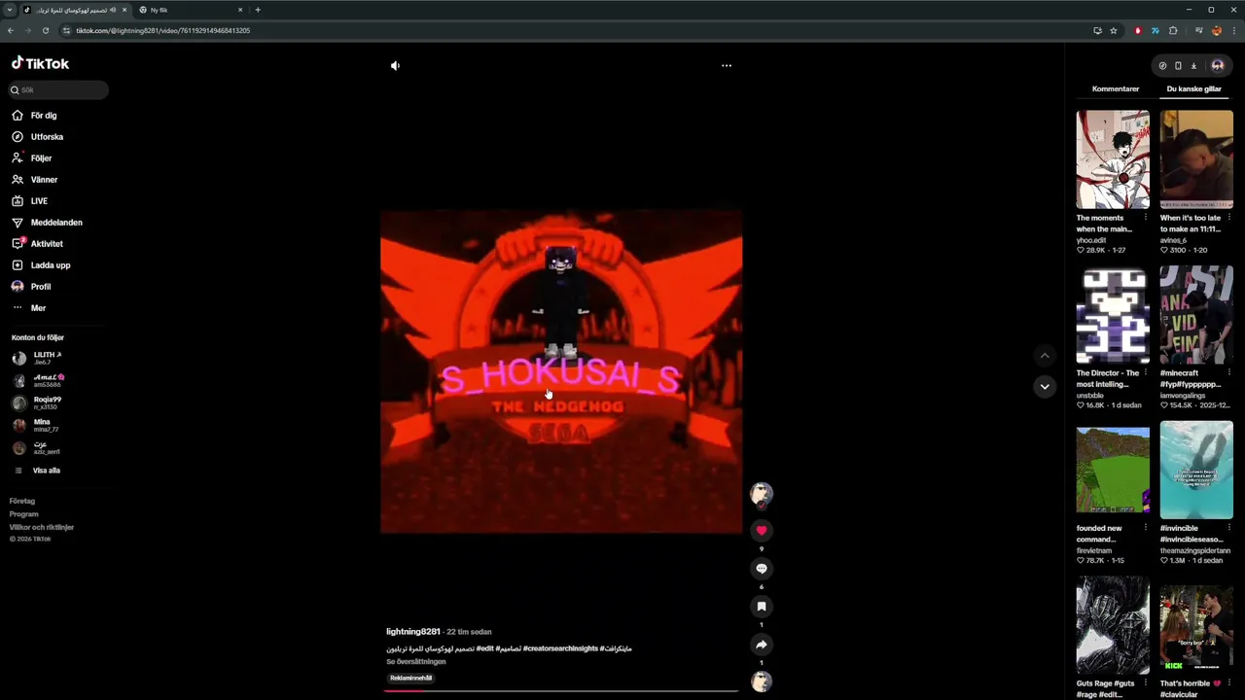
Task: Mute the video with the speaker icon
Action: tap(395, 66)
